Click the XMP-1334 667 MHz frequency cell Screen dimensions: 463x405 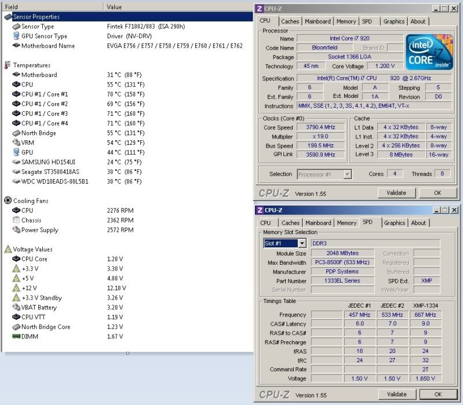(x=425, y=315)
